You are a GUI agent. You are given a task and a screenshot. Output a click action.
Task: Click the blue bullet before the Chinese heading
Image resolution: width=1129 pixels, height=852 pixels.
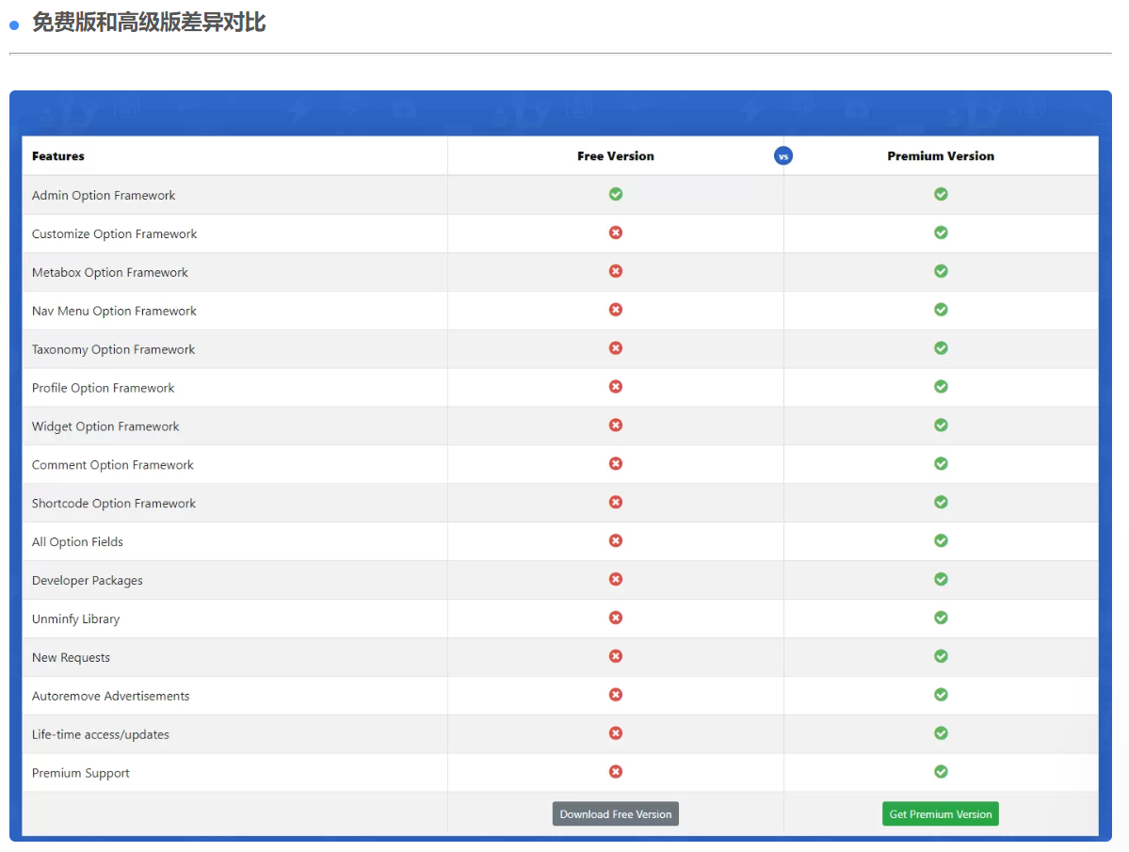13,24
